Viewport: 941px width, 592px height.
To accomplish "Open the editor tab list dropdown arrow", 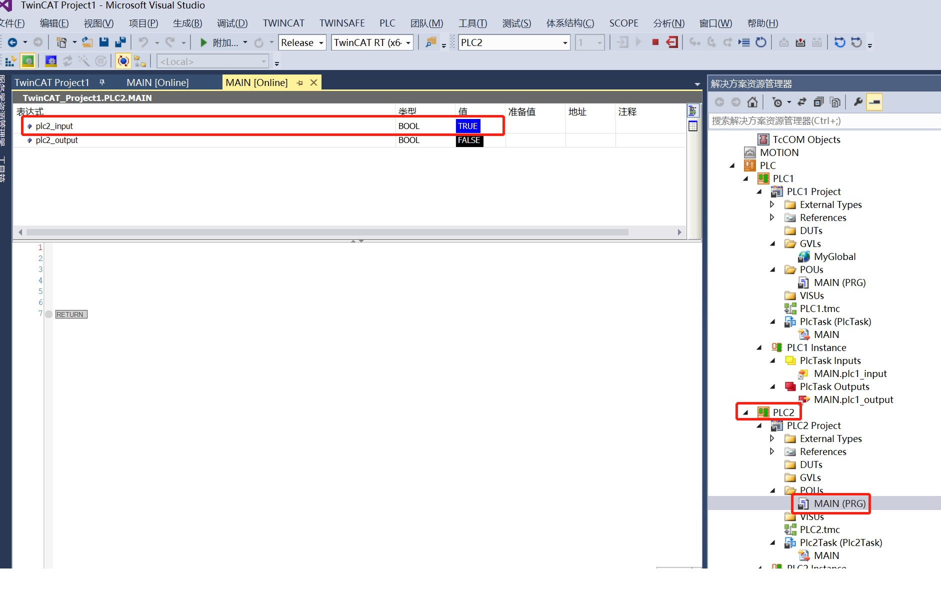I will (x=697, y=84).
